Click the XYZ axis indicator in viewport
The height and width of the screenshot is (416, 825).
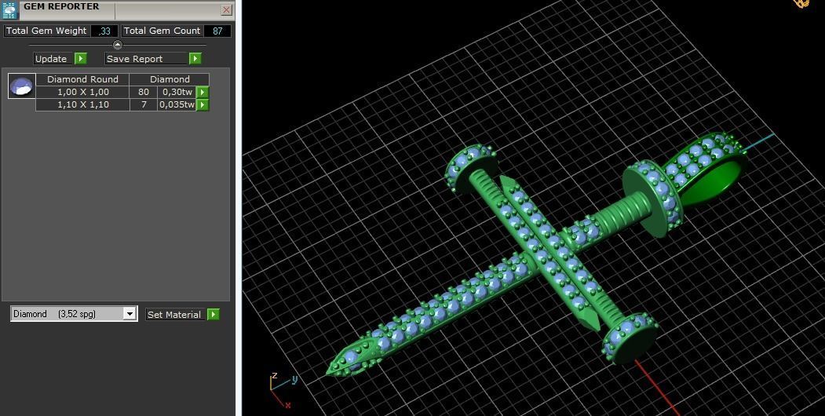(284, 389)
